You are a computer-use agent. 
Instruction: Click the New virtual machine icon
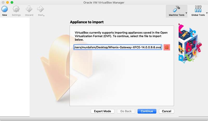click(x=4, y=10)
